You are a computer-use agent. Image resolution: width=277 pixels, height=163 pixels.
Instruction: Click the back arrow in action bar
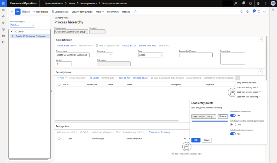[x=12, y=12]
